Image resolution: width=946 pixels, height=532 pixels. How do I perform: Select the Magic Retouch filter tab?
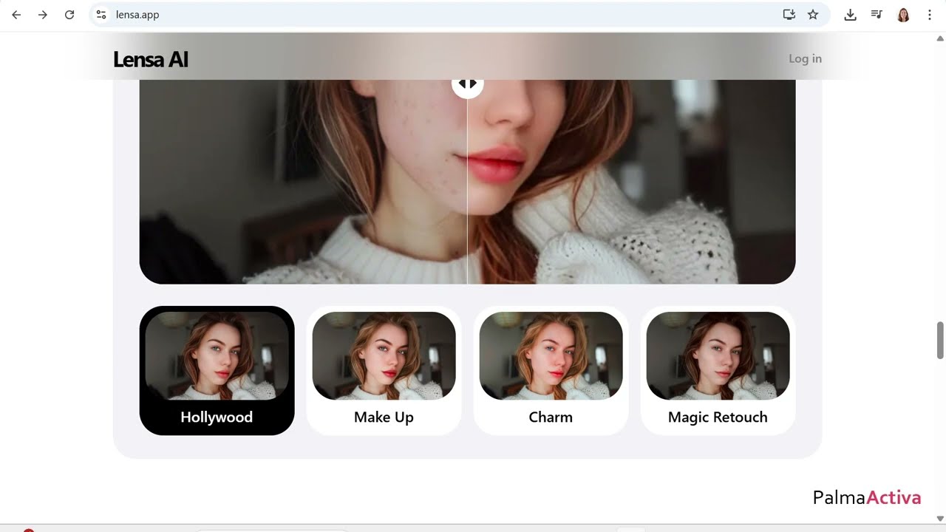718,370
